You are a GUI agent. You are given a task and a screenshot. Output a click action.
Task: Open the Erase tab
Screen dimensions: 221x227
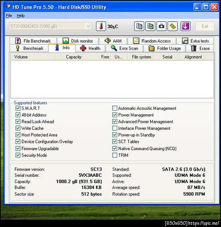tap(200, 48)
